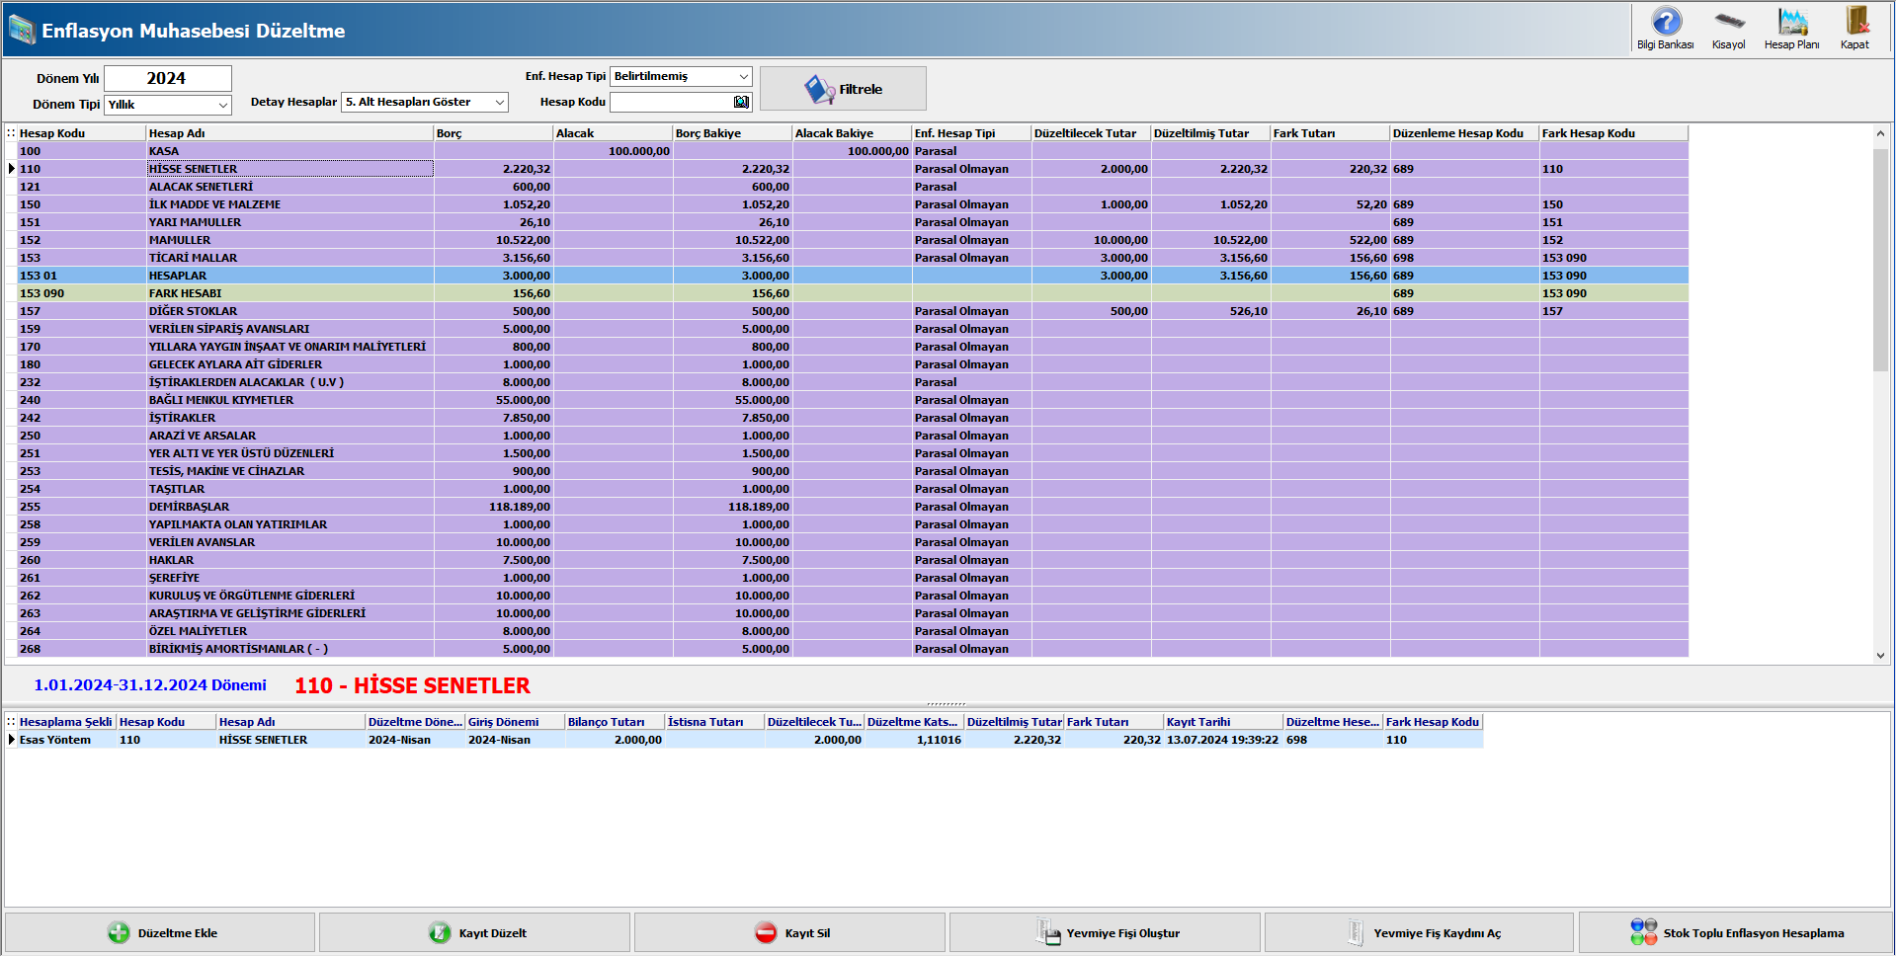Click the grid selector icon of lower grid

click(11, 722)
